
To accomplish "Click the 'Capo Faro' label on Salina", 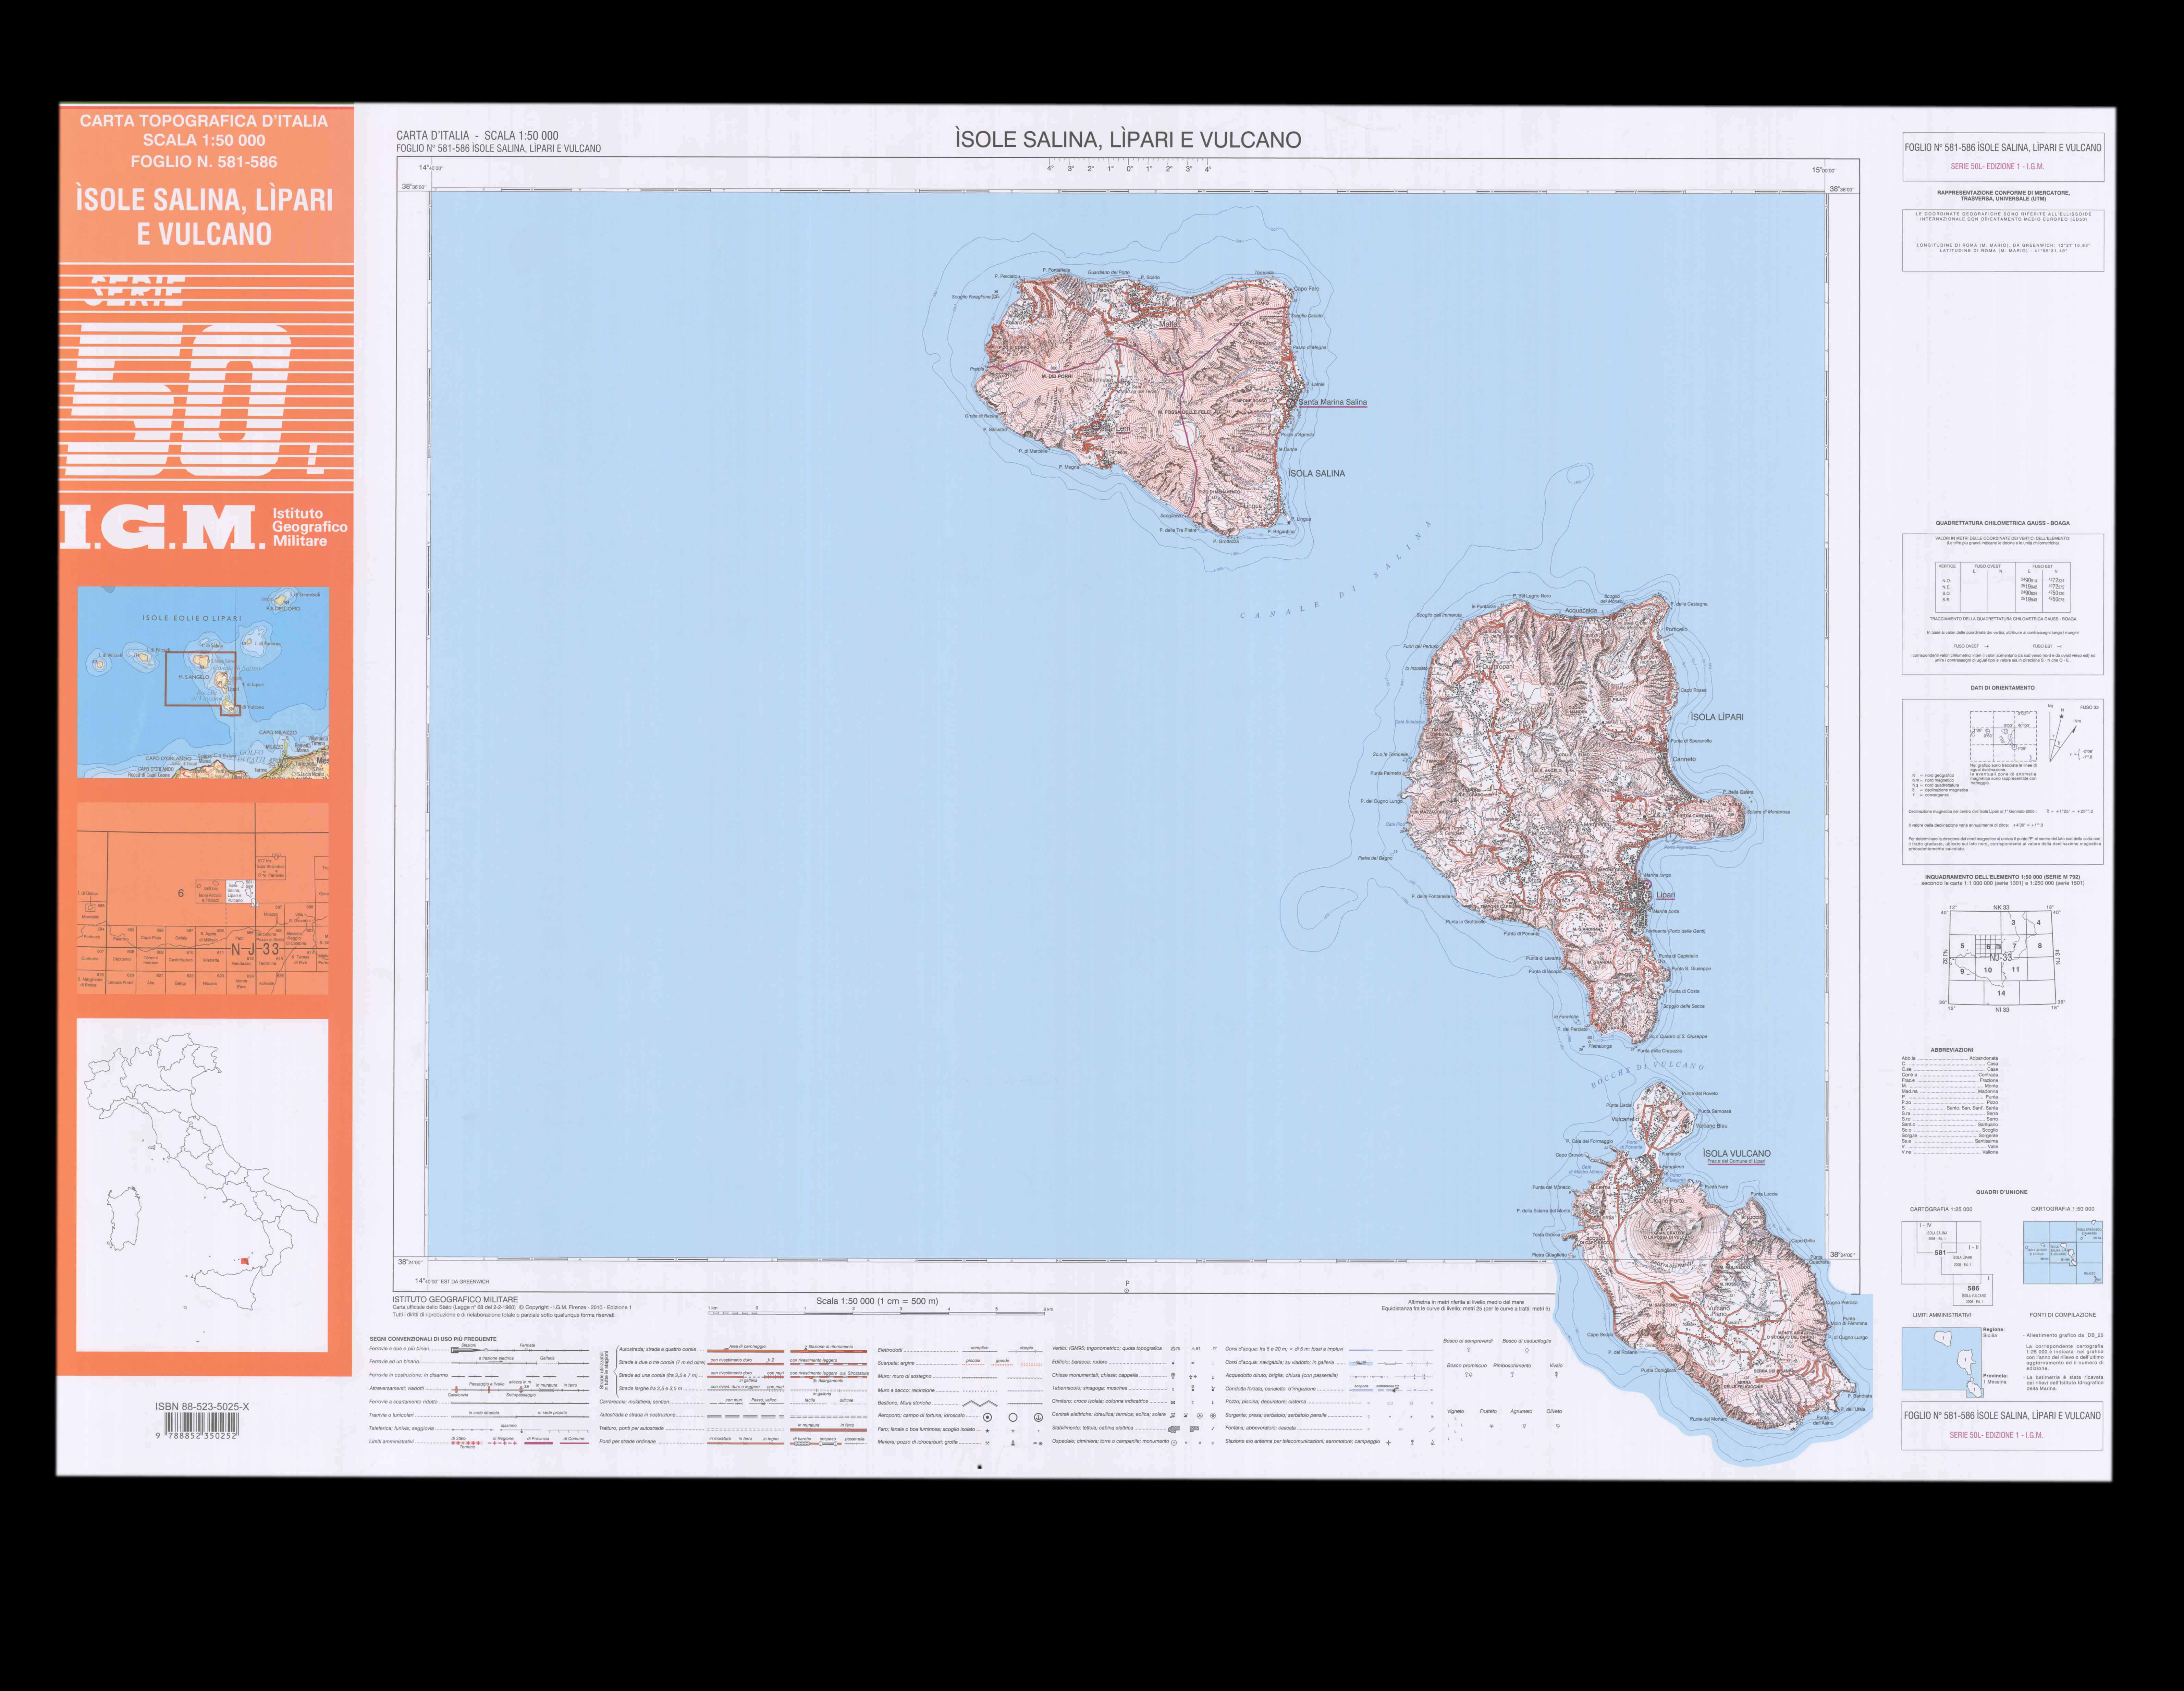I will 1307,289.
